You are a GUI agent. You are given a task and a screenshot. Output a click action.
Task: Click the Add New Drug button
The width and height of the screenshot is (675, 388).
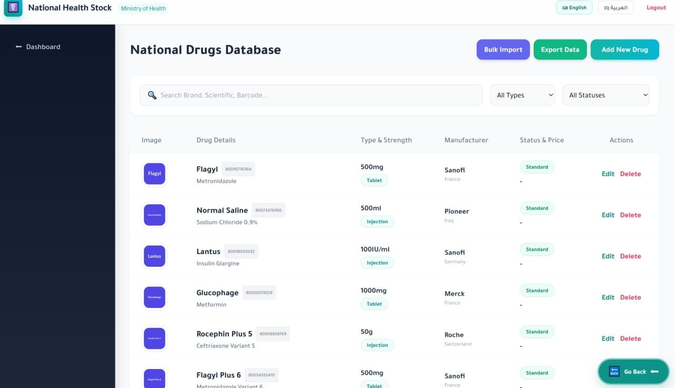pos(625,50)
